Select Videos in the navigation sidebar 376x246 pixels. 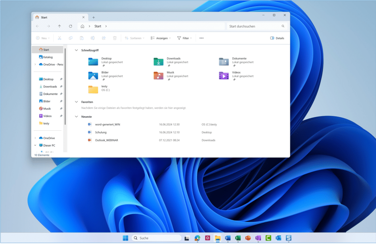[x=47, y=116]
